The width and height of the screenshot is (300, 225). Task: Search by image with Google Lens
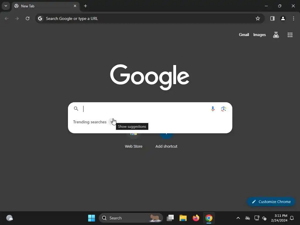[224, 109]
